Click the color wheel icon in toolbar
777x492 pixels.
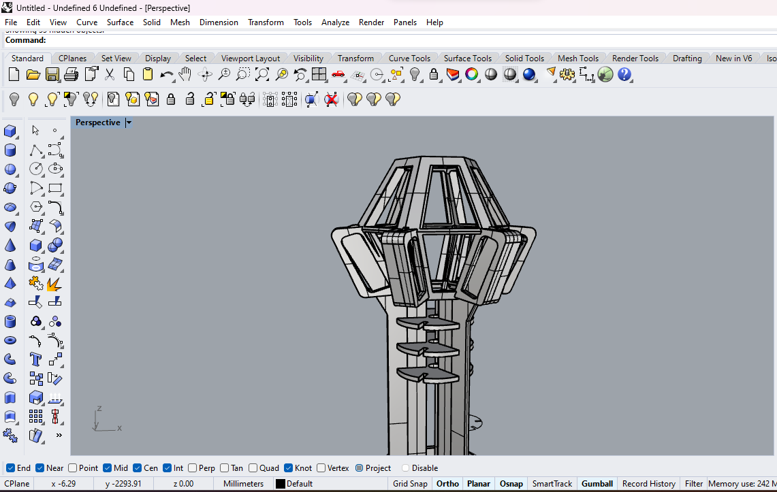(x=472, y=75)
